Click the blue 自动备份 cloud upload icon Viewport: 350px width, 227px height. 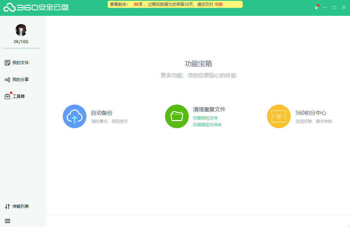75,116
